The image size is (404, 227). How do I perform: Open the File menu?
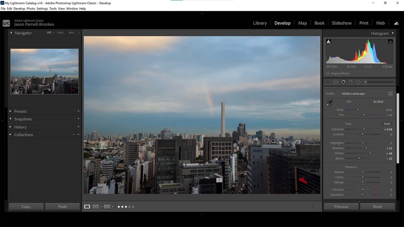tap(3, 9)
